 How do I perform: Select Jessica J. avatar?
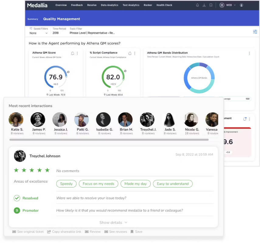(60, 119)
